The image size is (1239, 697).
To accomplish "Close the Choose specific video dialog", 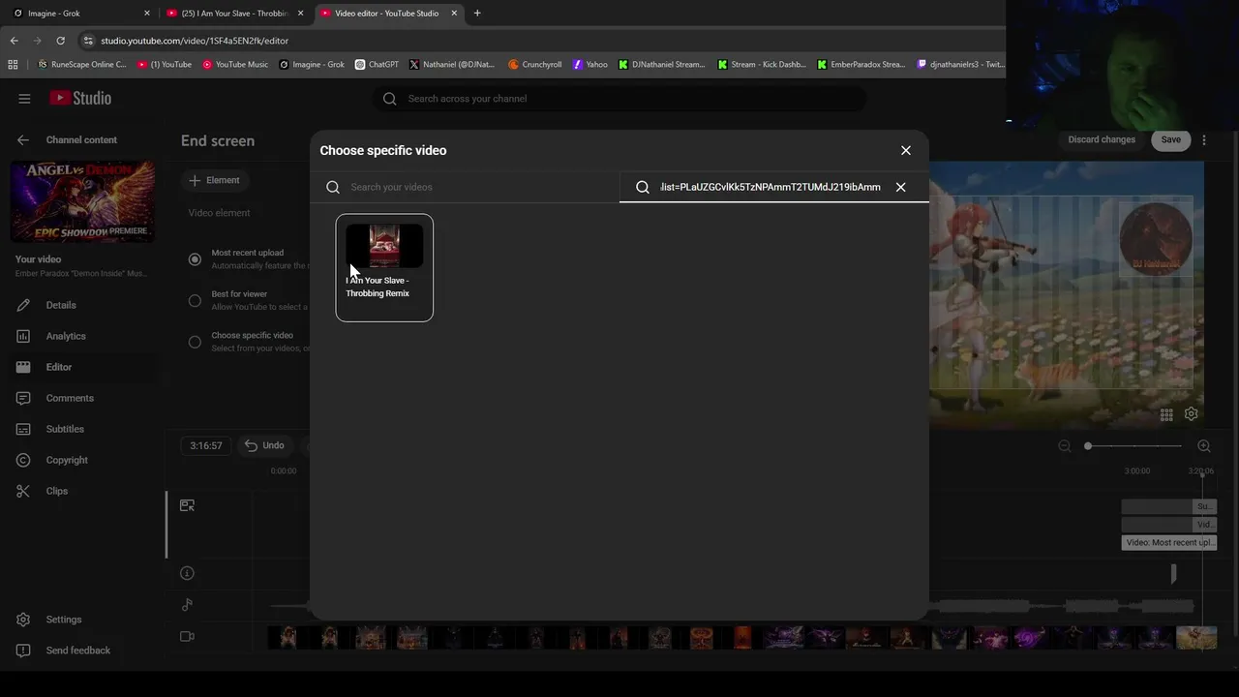I will point(906,150).
